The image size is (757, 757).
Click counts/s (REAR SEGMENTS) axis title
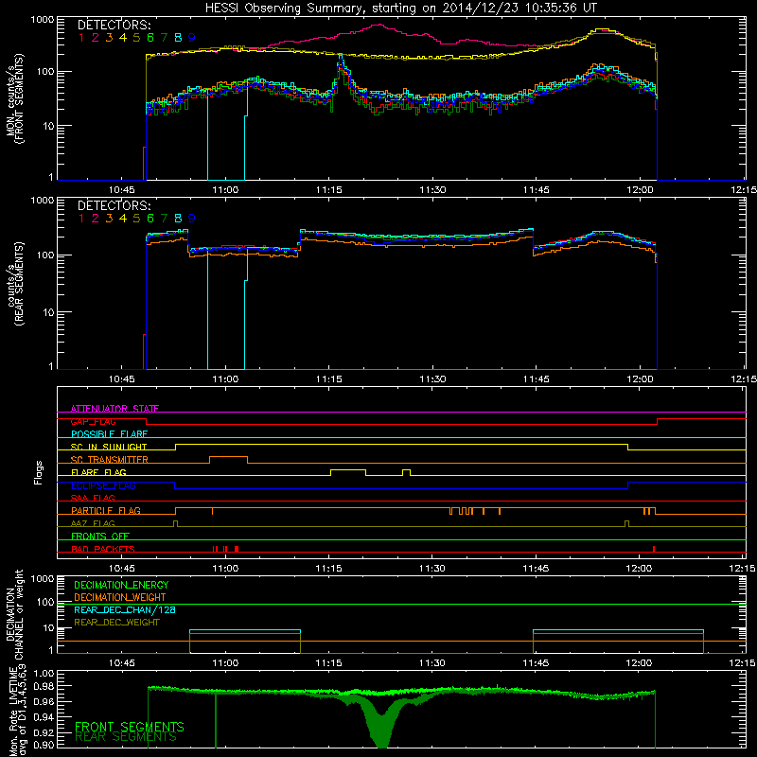pyautogui.click(x=14, y=284)
